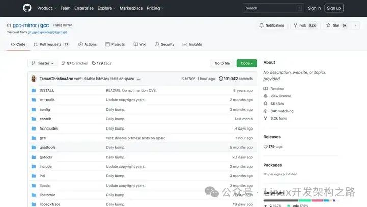Click the Sign in link
The image size is (367, 207).
click(x=314, y=8)
